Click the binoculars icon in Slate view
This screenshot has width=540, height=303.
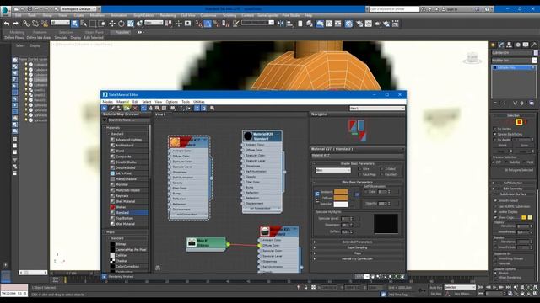point(158,268)
